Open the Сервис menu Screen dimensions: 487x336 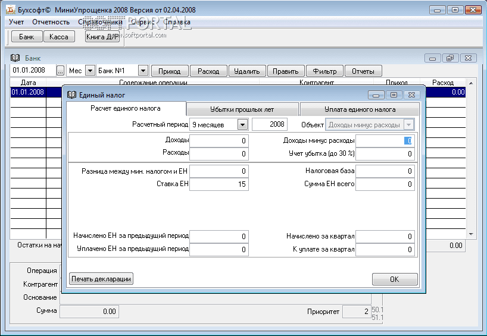tap(142, 22)
